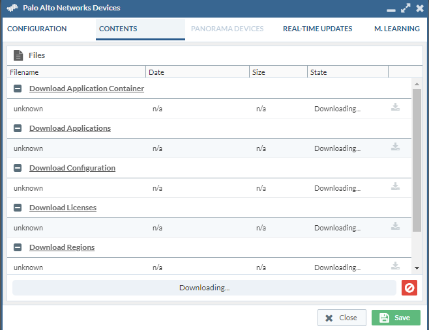Click the Files document icon
This screenshot has width=429, height=330.
[x=18, y=56]
